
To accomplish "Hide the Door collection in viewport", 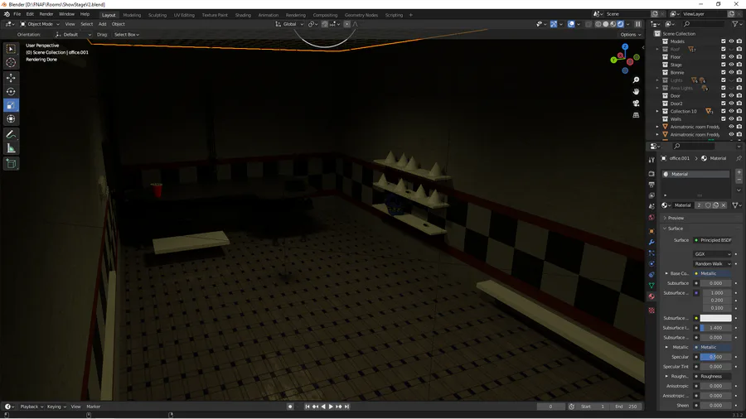I will point(731,96).
